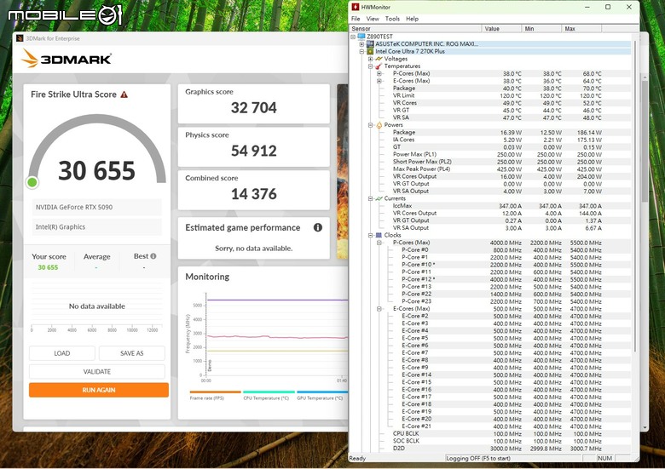Click the Sensor column header
Viewport: 665px width, 469px height.
coord(416,28)
